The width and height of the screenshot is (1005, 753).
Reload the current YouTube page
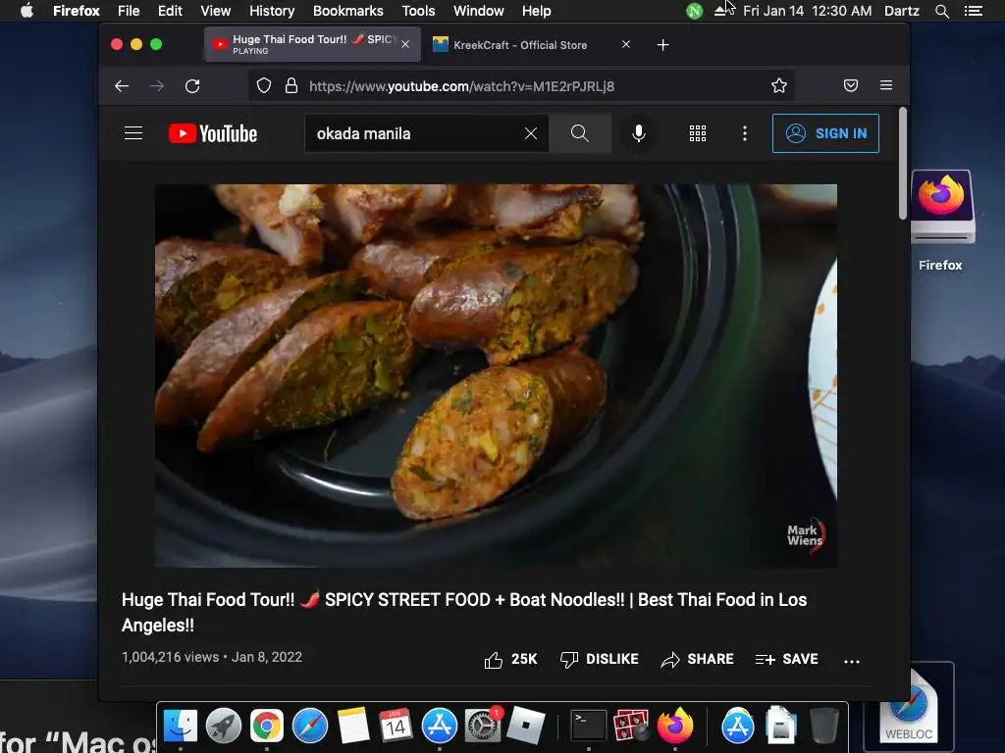click(x=192, y=86)
